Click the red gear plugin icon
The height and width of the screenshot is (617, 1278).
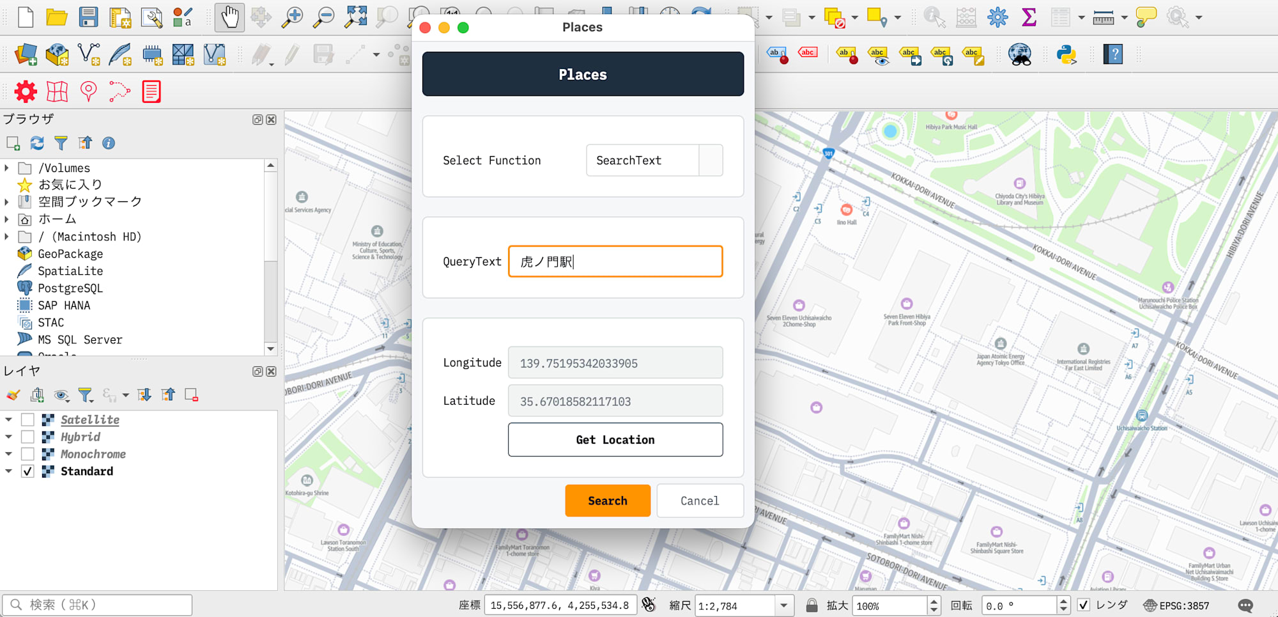(26, 92)
